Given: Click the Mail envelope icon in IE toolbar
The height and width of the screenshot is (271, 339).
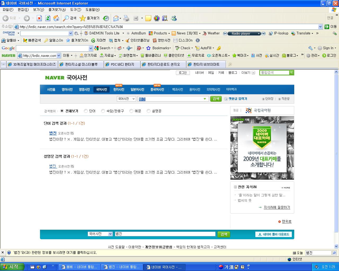Looking at the screenshot, I should (116, 18).
